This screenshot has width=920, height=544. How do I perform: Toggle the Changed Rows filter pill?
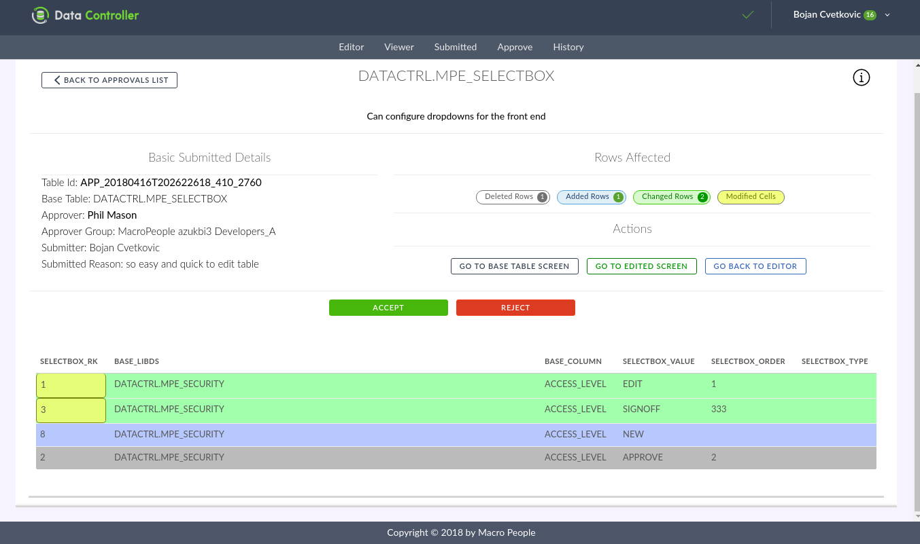coord(671,197)
